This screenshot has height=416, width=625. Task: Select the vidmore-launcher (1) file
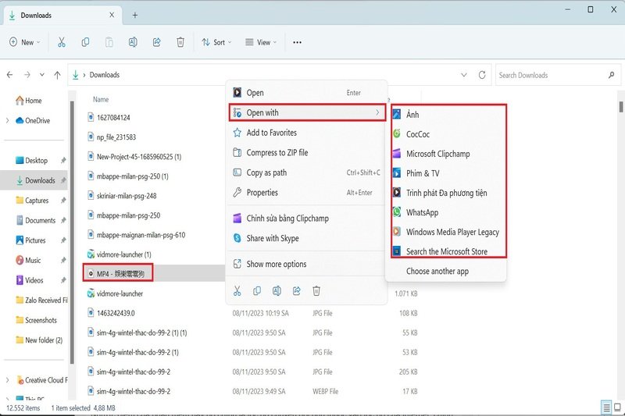pyautogui.click(x=123, y=254)
